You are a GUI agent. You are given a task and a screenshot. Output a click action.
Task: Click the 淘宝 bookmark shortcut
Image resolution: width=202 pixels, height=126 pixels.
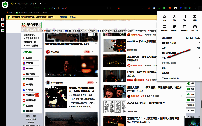(x=48, y=31)
